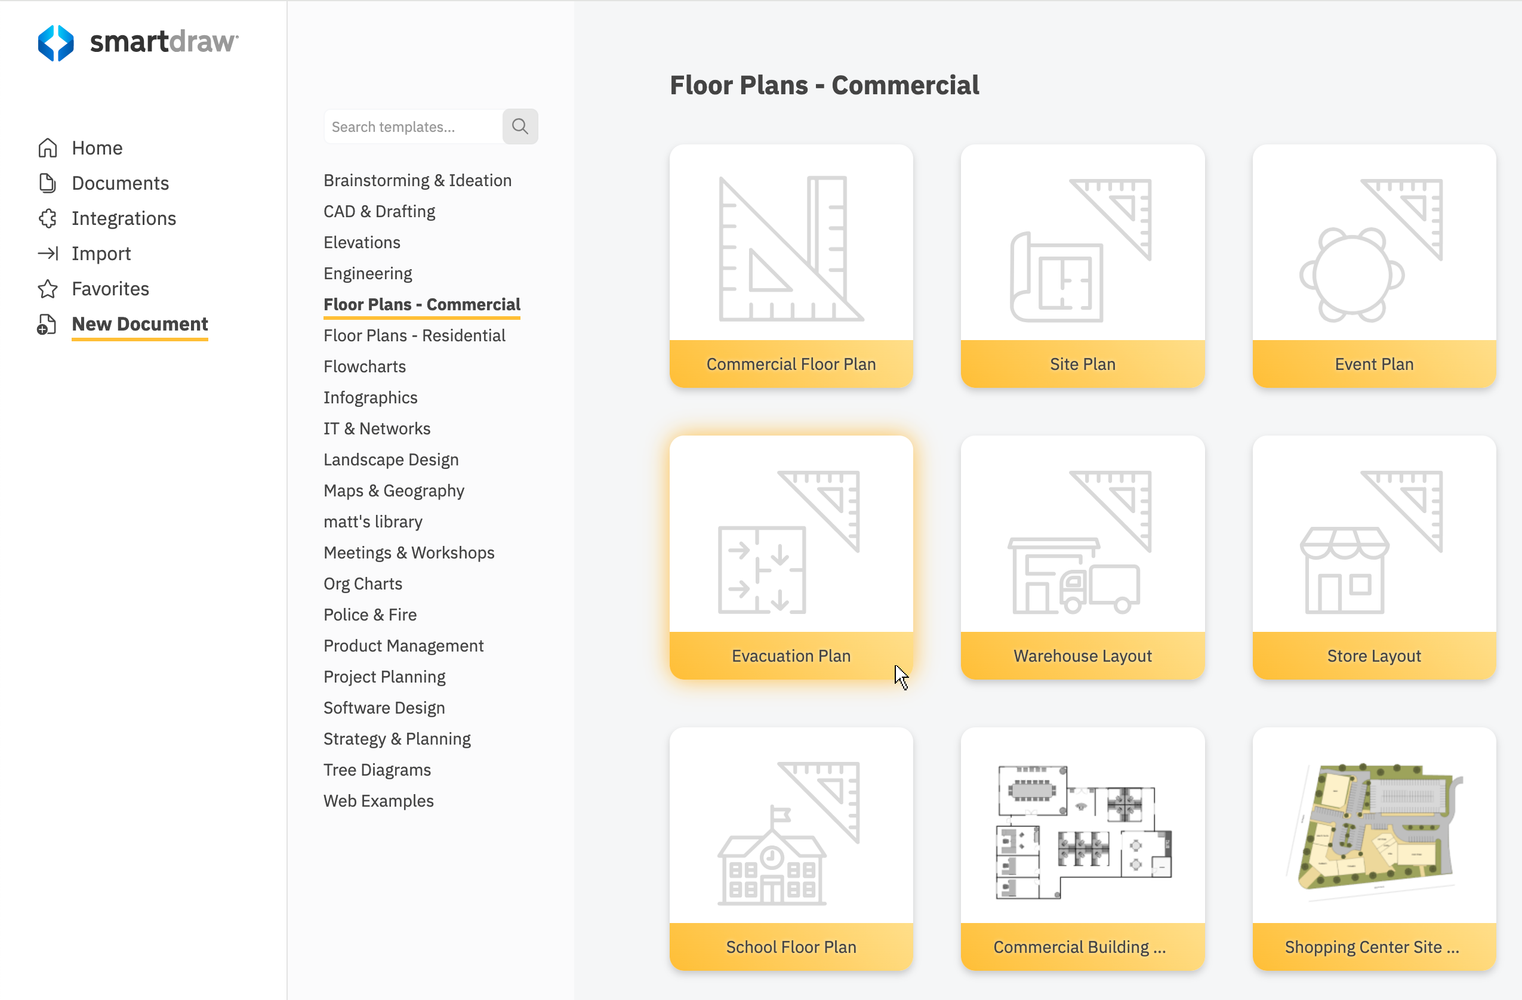1522x1000 pixels.
Task: Click the SmartDraw logo
Action: [137, 42]
